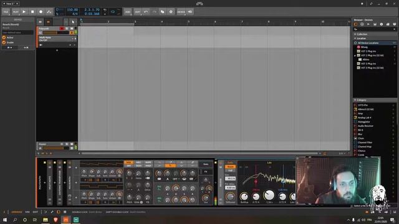The height and width of the screenshot is (224, 399).
Task: Click the user-defined name input field
Action: pyautogui.click(x=17, y=32)
